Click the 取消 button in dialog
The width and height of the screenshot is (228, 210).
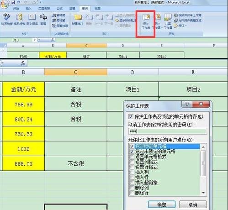click(193, 205)
